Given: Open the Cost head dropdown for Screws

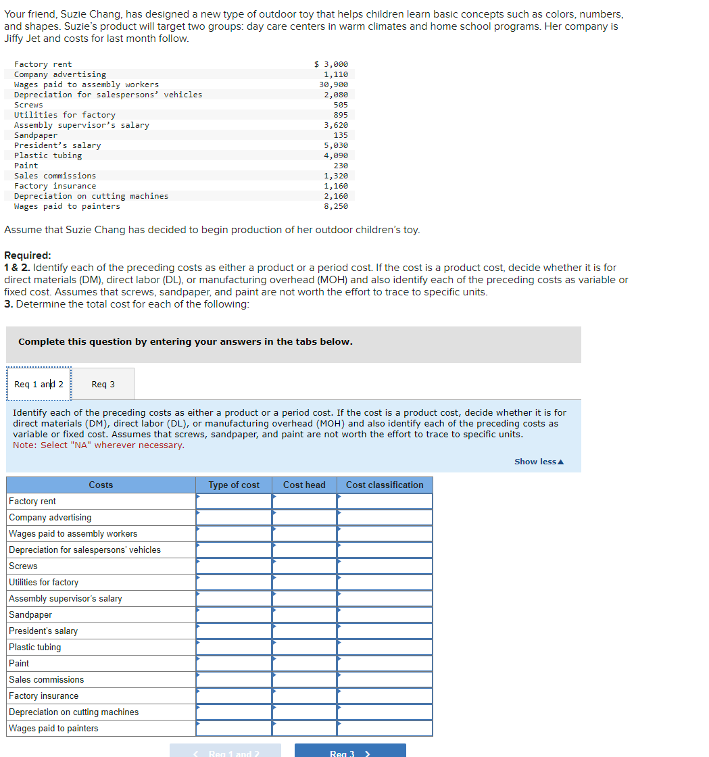Looking at the screenshot, I should (x=304, y=566).
